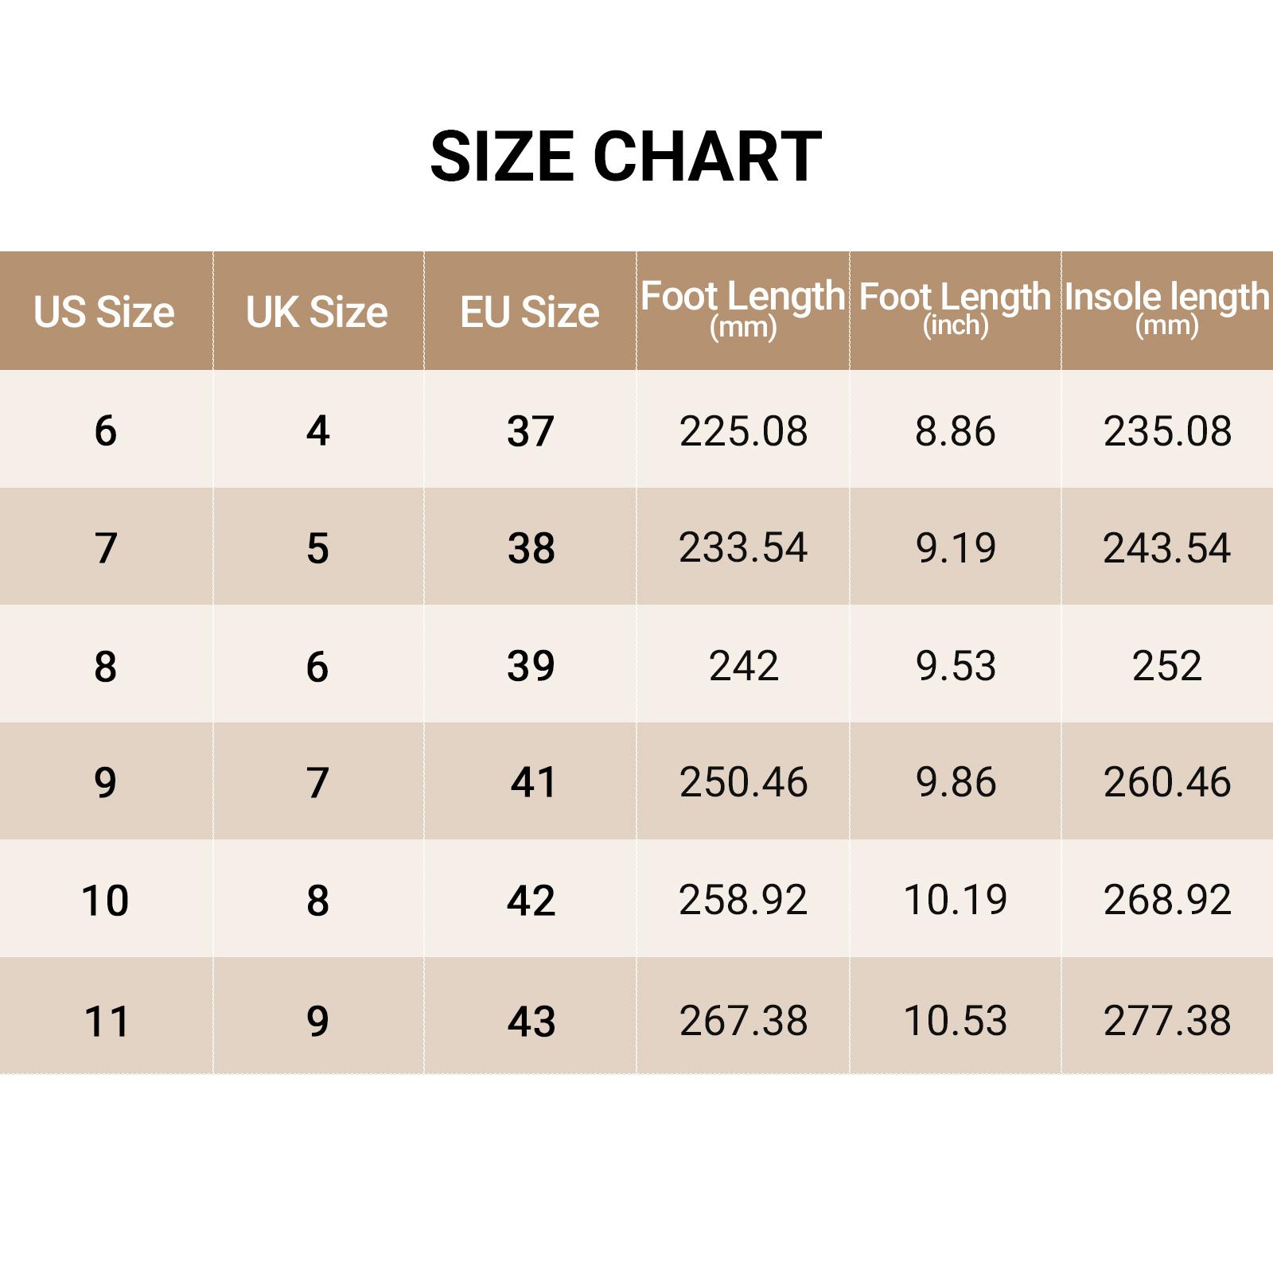
Task: Click the US Size column header
Action: tap(104, 311)
